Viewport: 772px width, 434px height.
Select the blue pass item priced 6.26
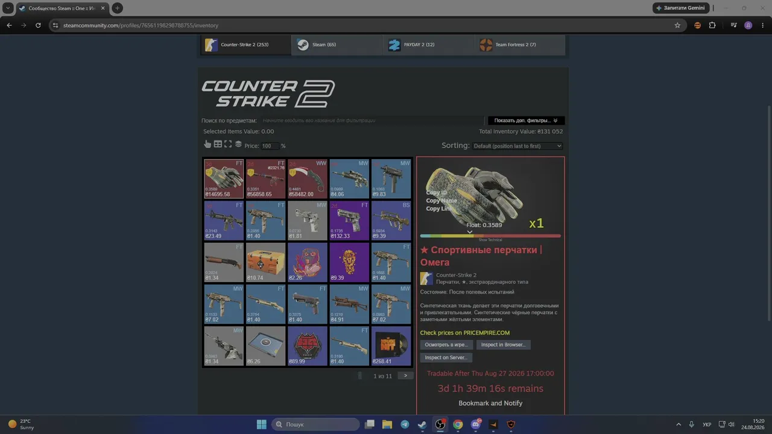(x=266, y=346)
